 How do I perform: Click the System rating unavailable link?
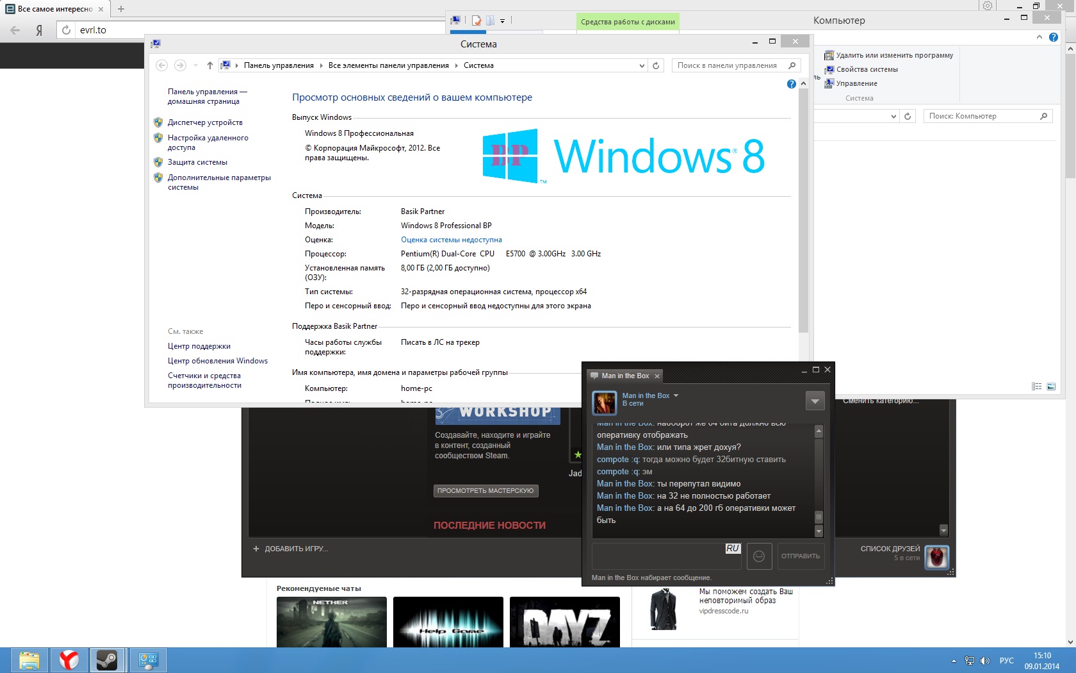(452, 240)
